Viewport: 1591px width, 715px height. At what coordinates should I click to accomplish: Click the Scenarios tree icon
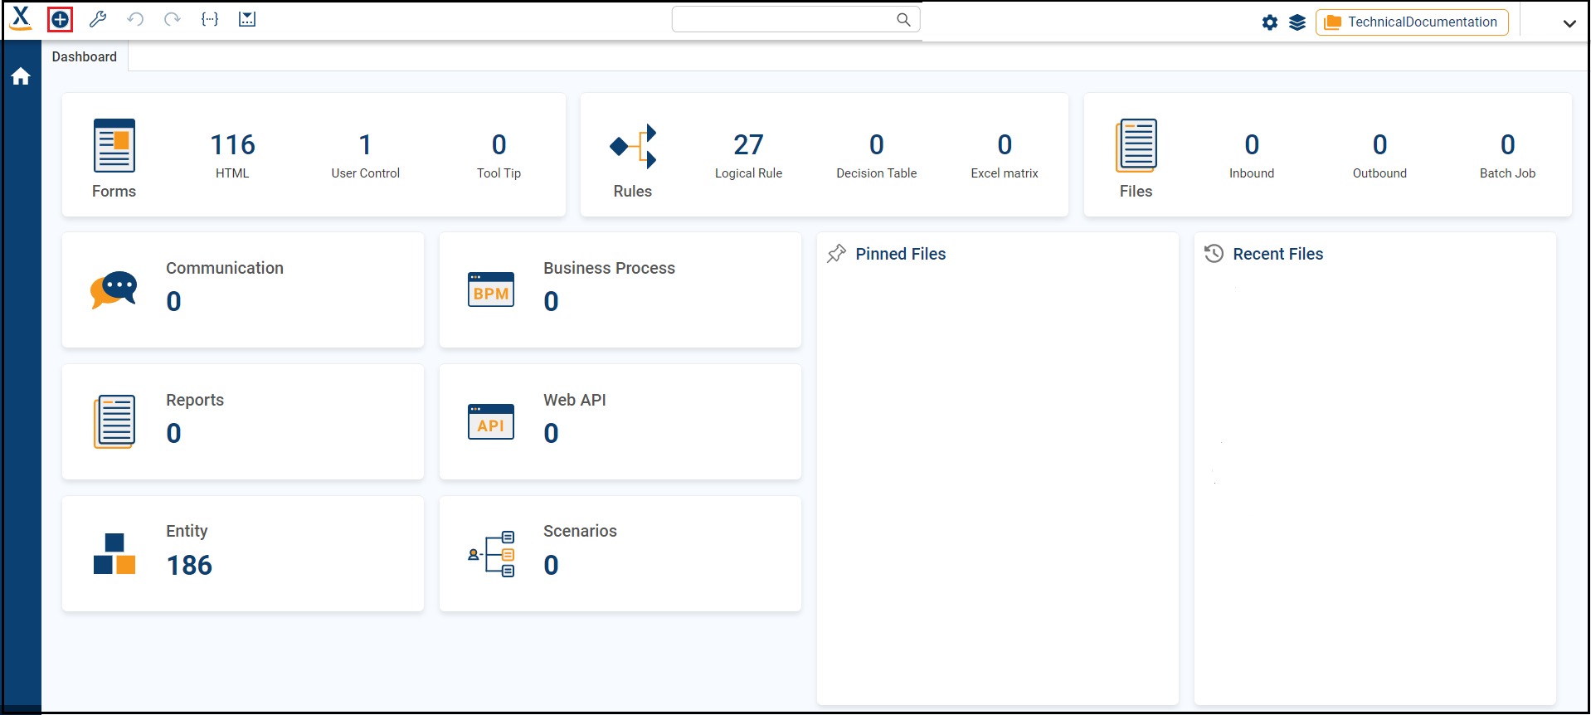[491, 553]
